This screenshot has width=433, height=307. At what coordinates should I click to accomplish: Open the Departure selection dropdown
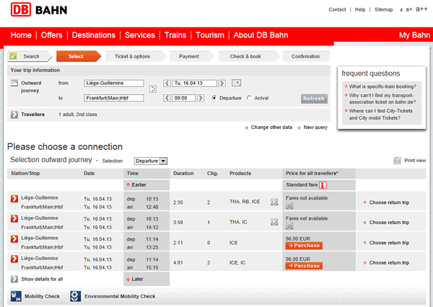coord(150,161)
